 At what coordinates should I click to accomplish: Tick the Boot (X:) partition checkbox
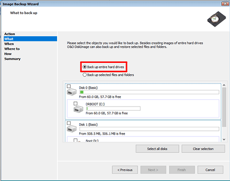(75, 140)
